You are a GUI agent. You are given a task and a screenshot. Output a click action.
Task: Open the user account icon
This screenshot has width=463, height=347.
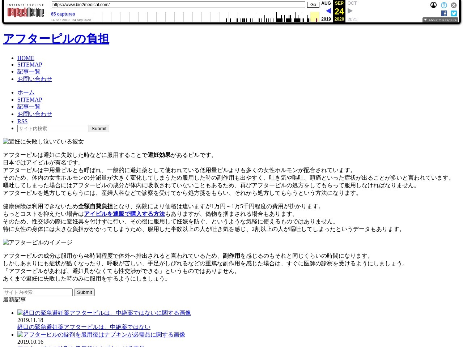[433, 5]
